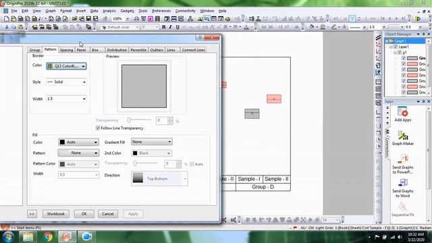Click the Workbook button

tap(55, 214)
